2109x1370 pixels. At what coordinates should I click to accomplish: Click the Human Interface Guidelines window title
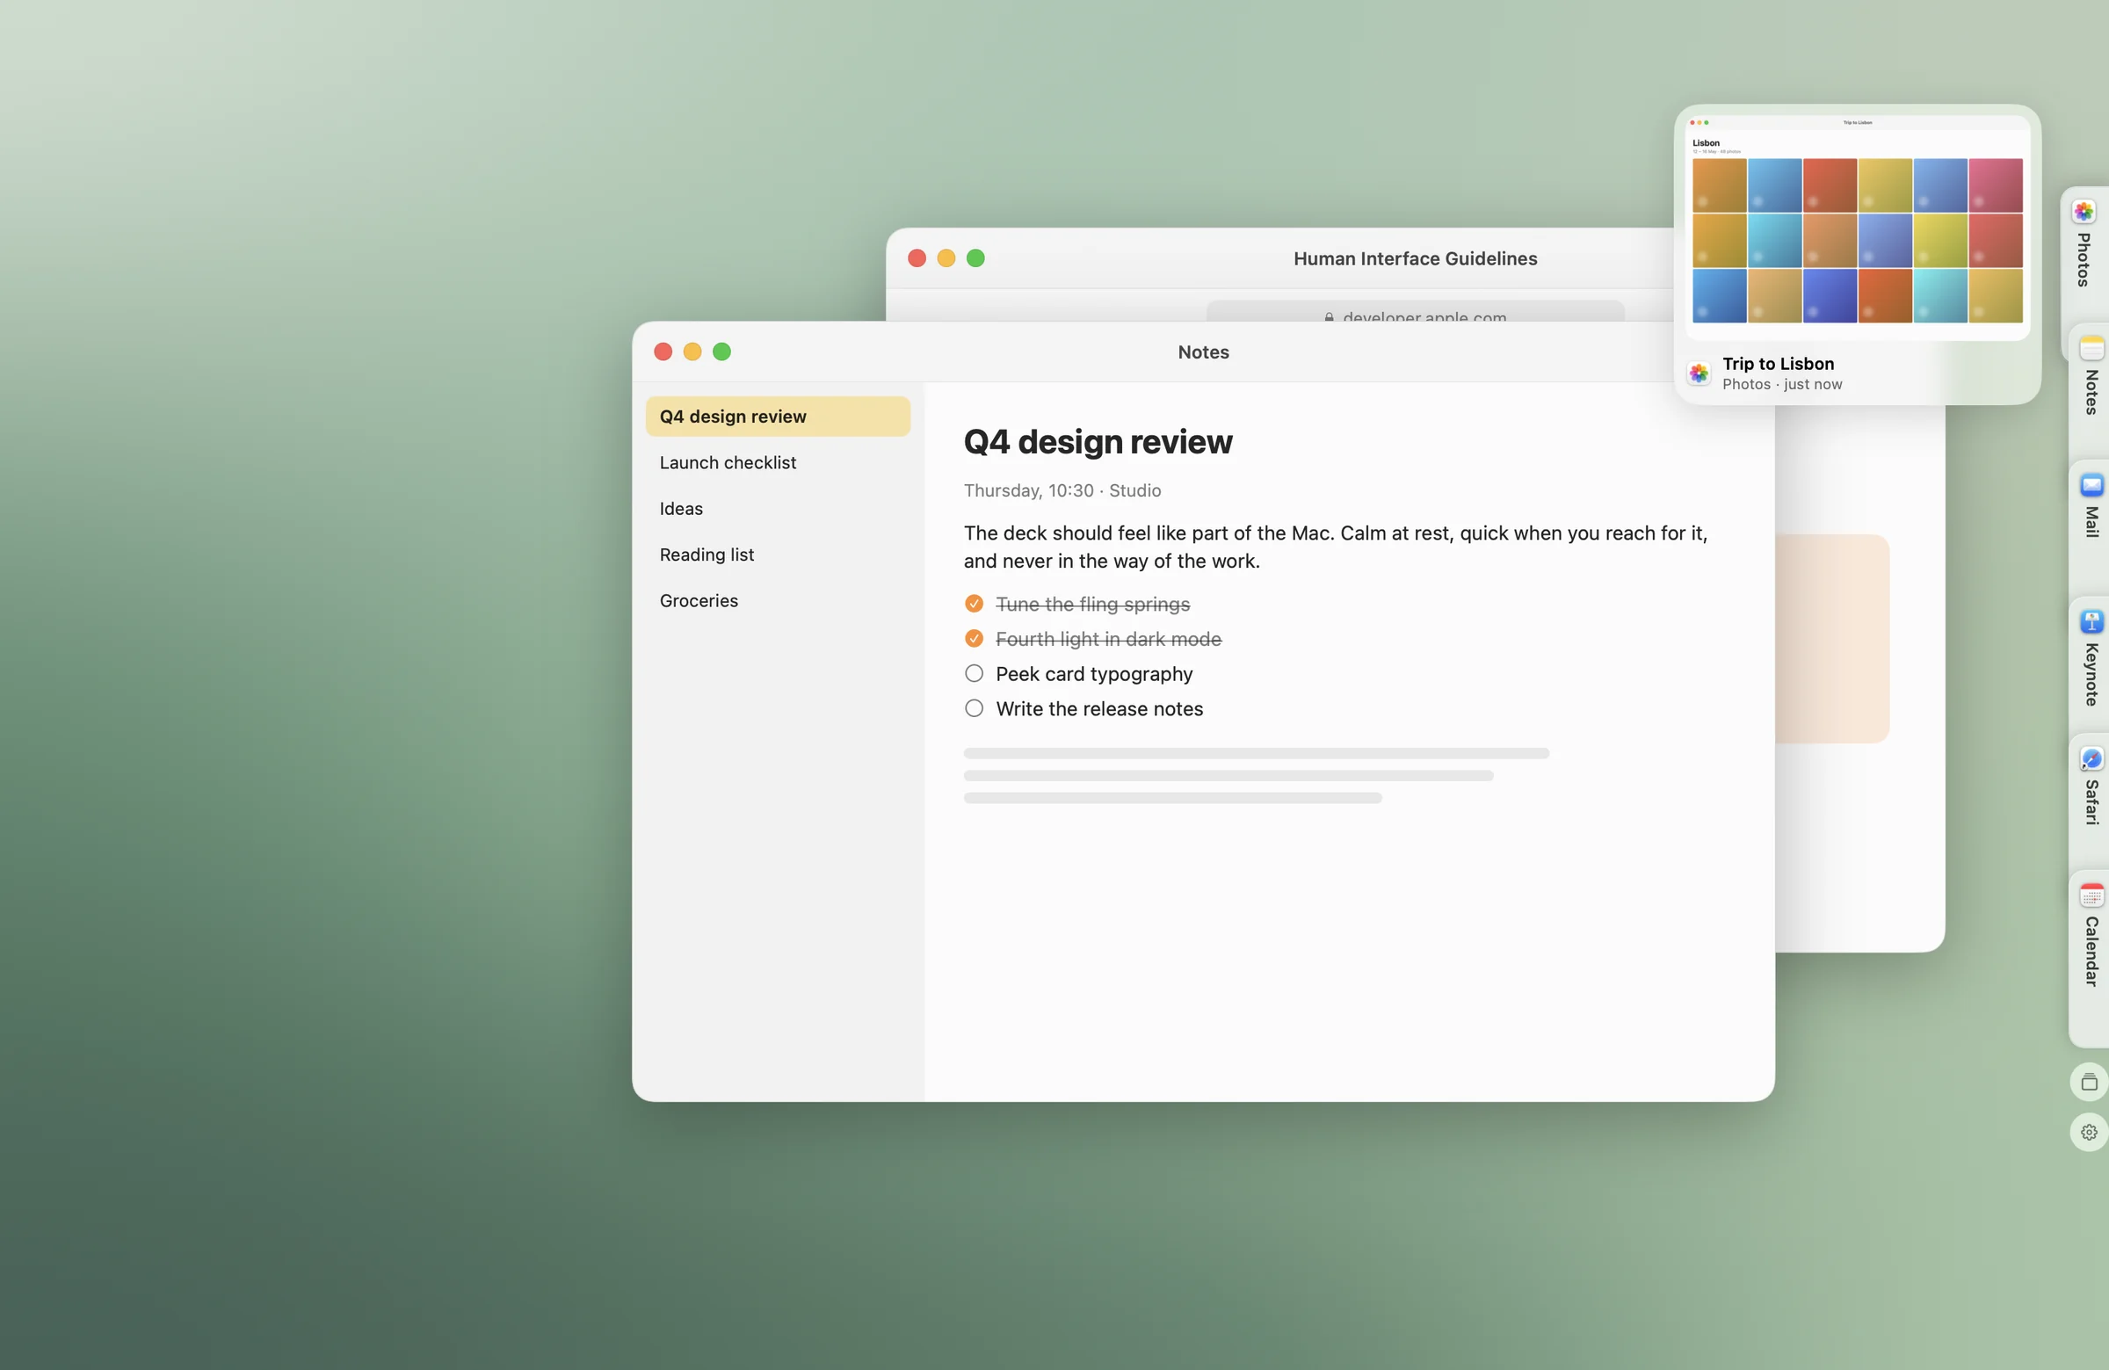[1415, 258]
